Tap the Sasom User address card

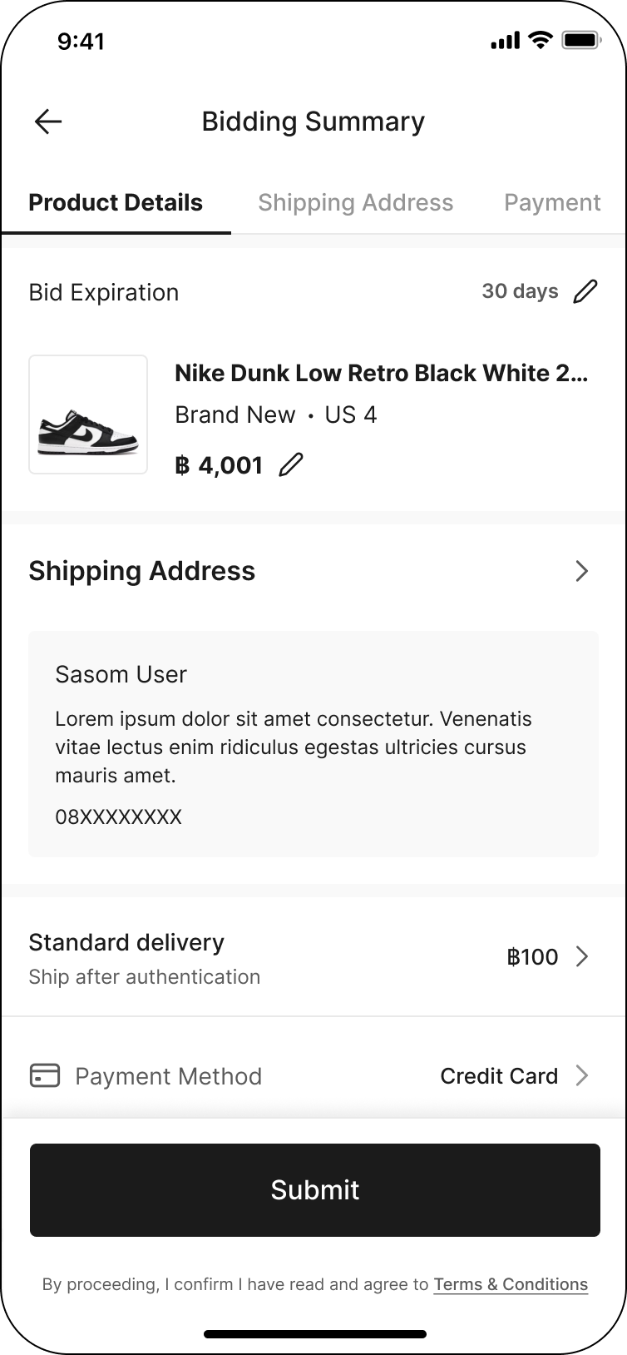click(x=313, y=744)
